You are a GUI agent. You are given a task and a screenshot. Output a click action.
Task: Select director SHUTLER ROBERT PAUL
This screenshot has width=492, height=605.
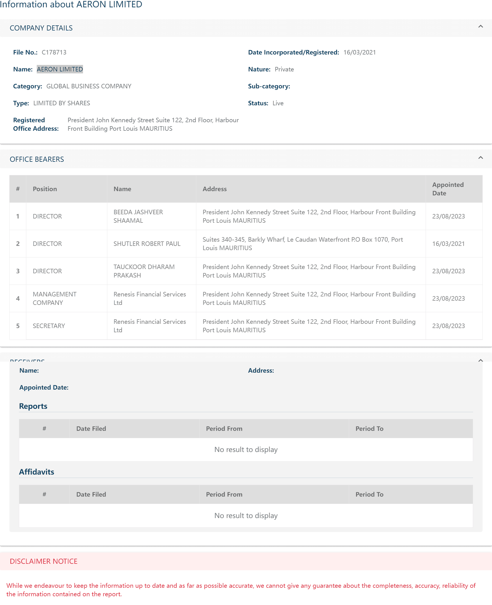point(147,244)
